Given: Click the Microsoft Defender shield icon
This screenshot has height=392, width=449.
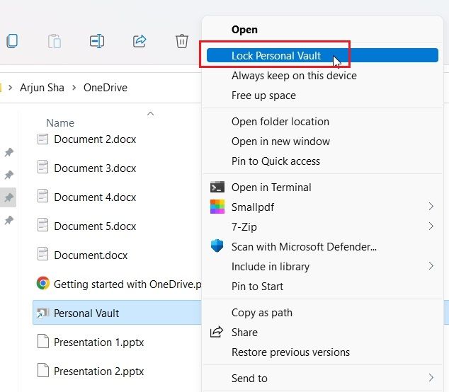Looking at the screenshot, I should point(217,246).
